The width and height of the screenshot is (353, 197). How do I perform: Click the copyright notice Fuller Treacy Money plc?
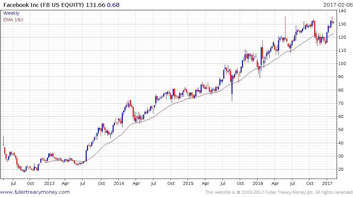click(279, 192)
